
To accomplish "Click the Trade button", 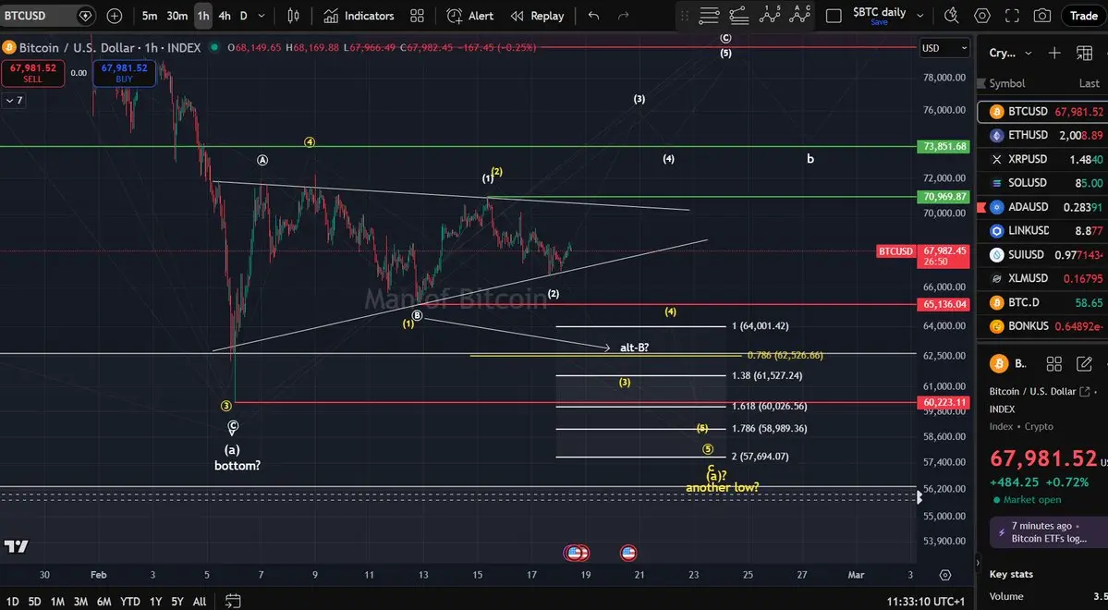I will [x=1083, y=16].
